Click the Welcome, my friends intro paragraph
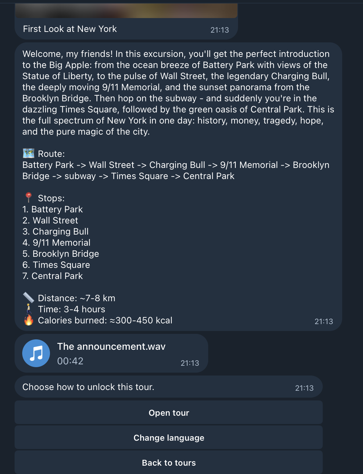Viewport: 363px width, 474px height. click(178, 93)
